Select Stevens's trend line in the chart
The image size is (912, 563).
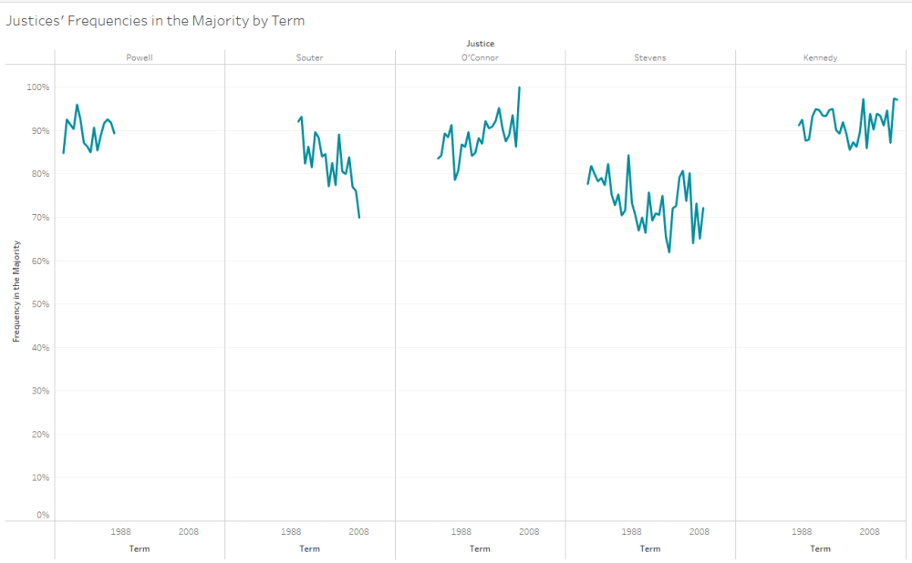(x=628, y=157)
